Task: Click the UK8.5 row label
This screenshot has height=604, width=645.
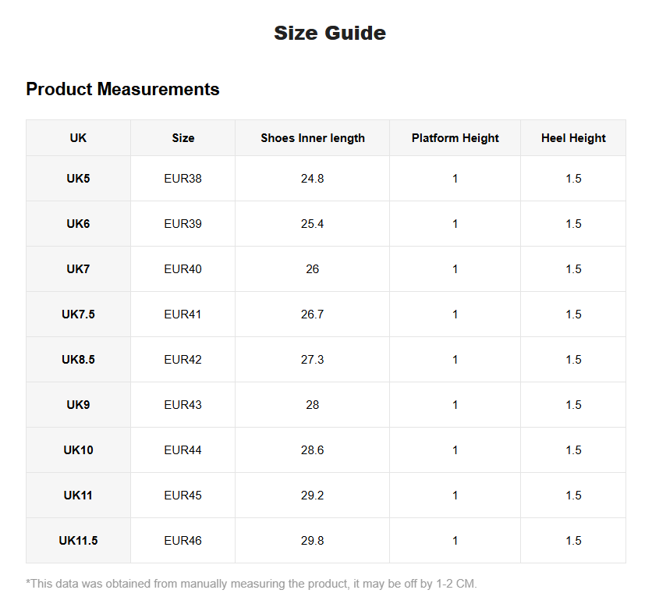Action: pos(78,360)
